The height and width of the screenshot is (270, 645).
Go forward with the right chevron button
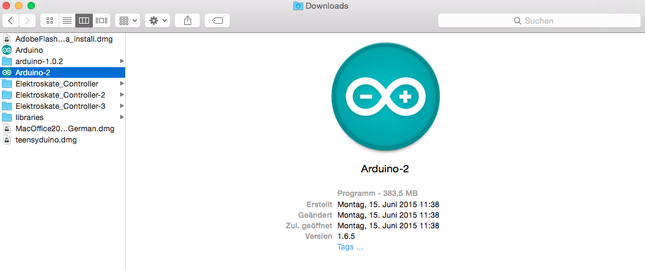click(27, 21)
